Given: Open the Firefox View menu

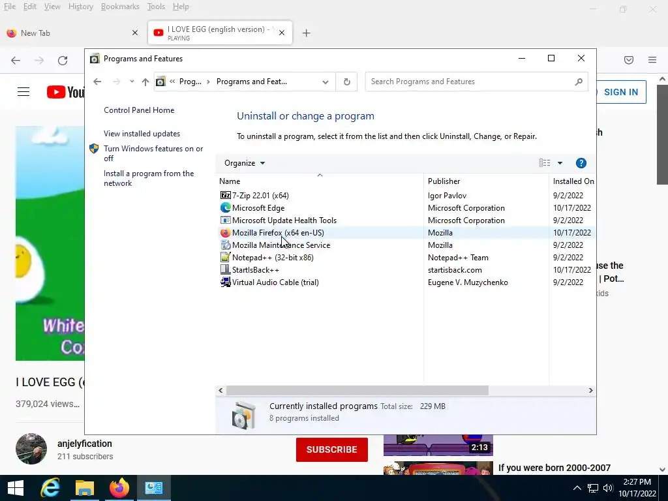Looking at the screenshot, I should tap(52, 7).
